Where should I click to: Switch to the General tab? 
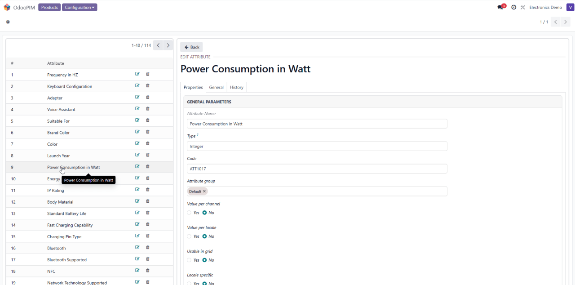point(216,87)
